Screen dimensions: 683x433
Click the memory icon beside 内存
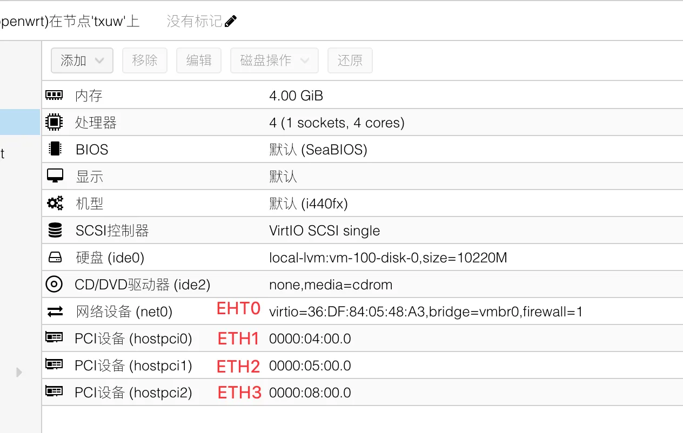[54, 96]
